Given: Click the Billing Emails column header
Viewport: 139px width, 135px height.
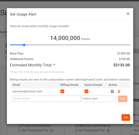Looking at the screenshot, I should pyautogui.click(x=69, y=85).
